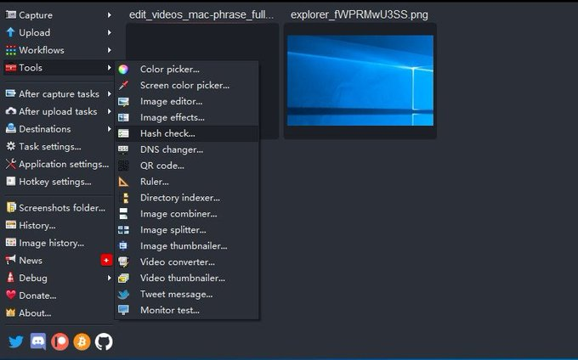The width and height of the screenshot is (578, 360).
Task: Open the Twitter link icon in footer
Action: click(x=16, y=341)
